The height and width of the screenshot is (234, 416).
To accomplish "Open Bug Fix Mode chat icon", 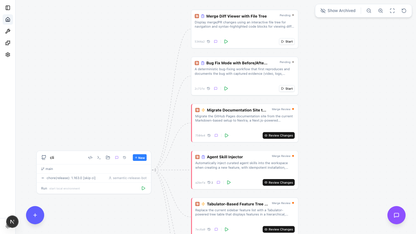I will tap(215, 88).
